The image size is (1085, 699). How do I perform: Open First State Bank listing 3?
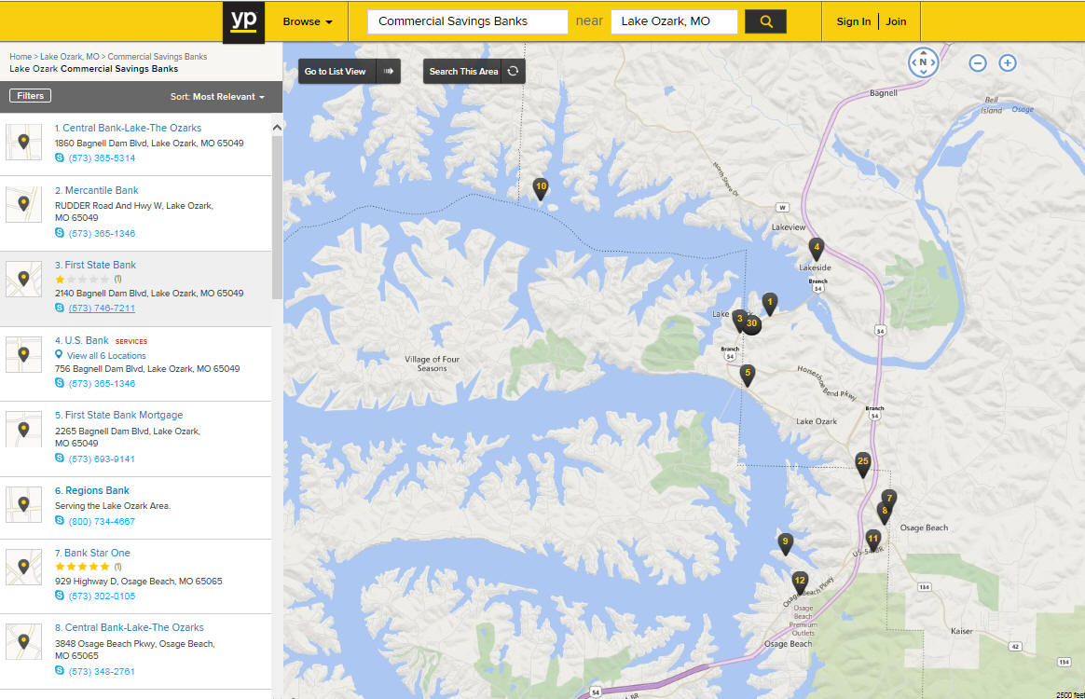(95, 265)
